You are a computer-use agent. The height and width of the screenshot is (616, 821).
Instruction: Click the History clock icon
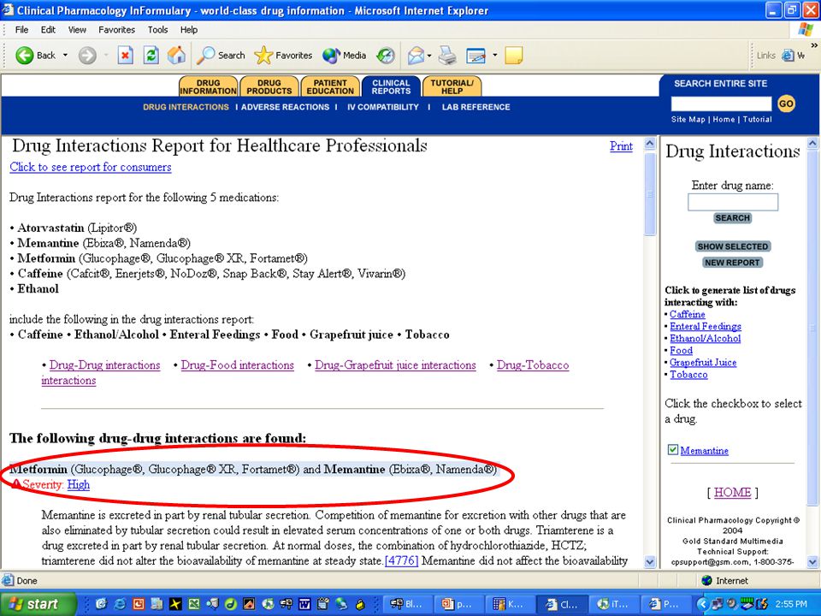pos(386,55)
